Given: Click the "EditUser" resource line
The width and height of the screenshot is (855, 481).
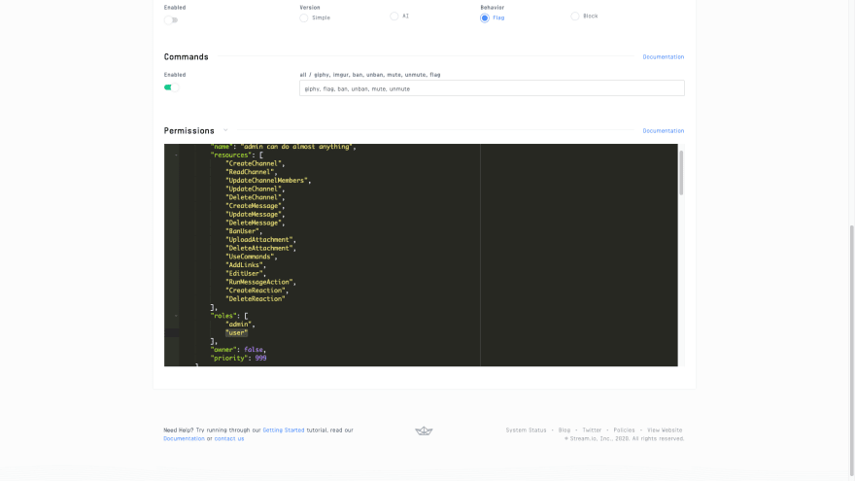Looking at the screenshot, I should pos(246,274).
